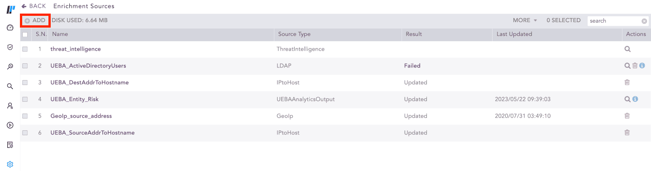Open the threat_intelligence source name
Image resolution: width=651 pixels, height=171 pixels.
[x=76, y=49]
